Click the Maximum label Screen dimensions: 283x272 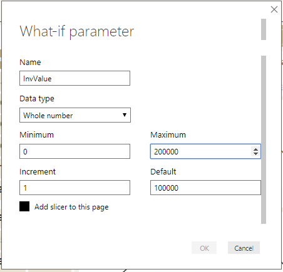tap(168, 135)
